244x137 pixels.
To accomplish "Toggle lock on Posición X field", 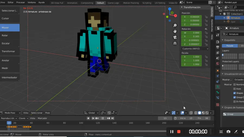I will [x=206, y=17].
